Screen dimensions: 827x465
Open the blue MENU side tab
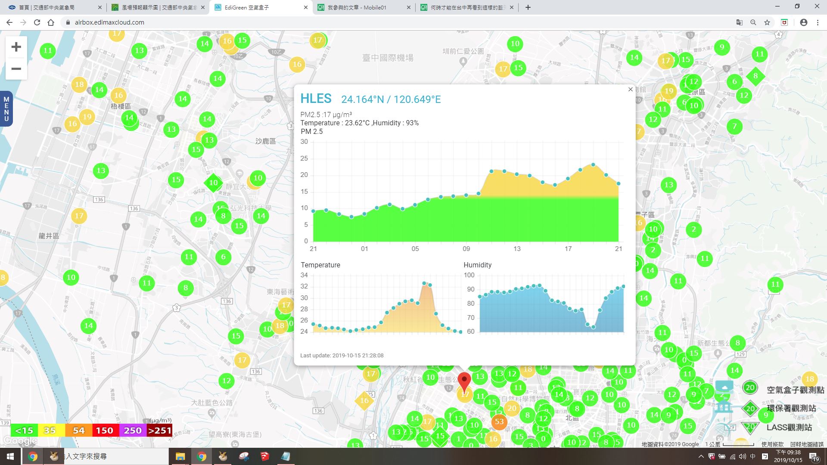point(6,109)
